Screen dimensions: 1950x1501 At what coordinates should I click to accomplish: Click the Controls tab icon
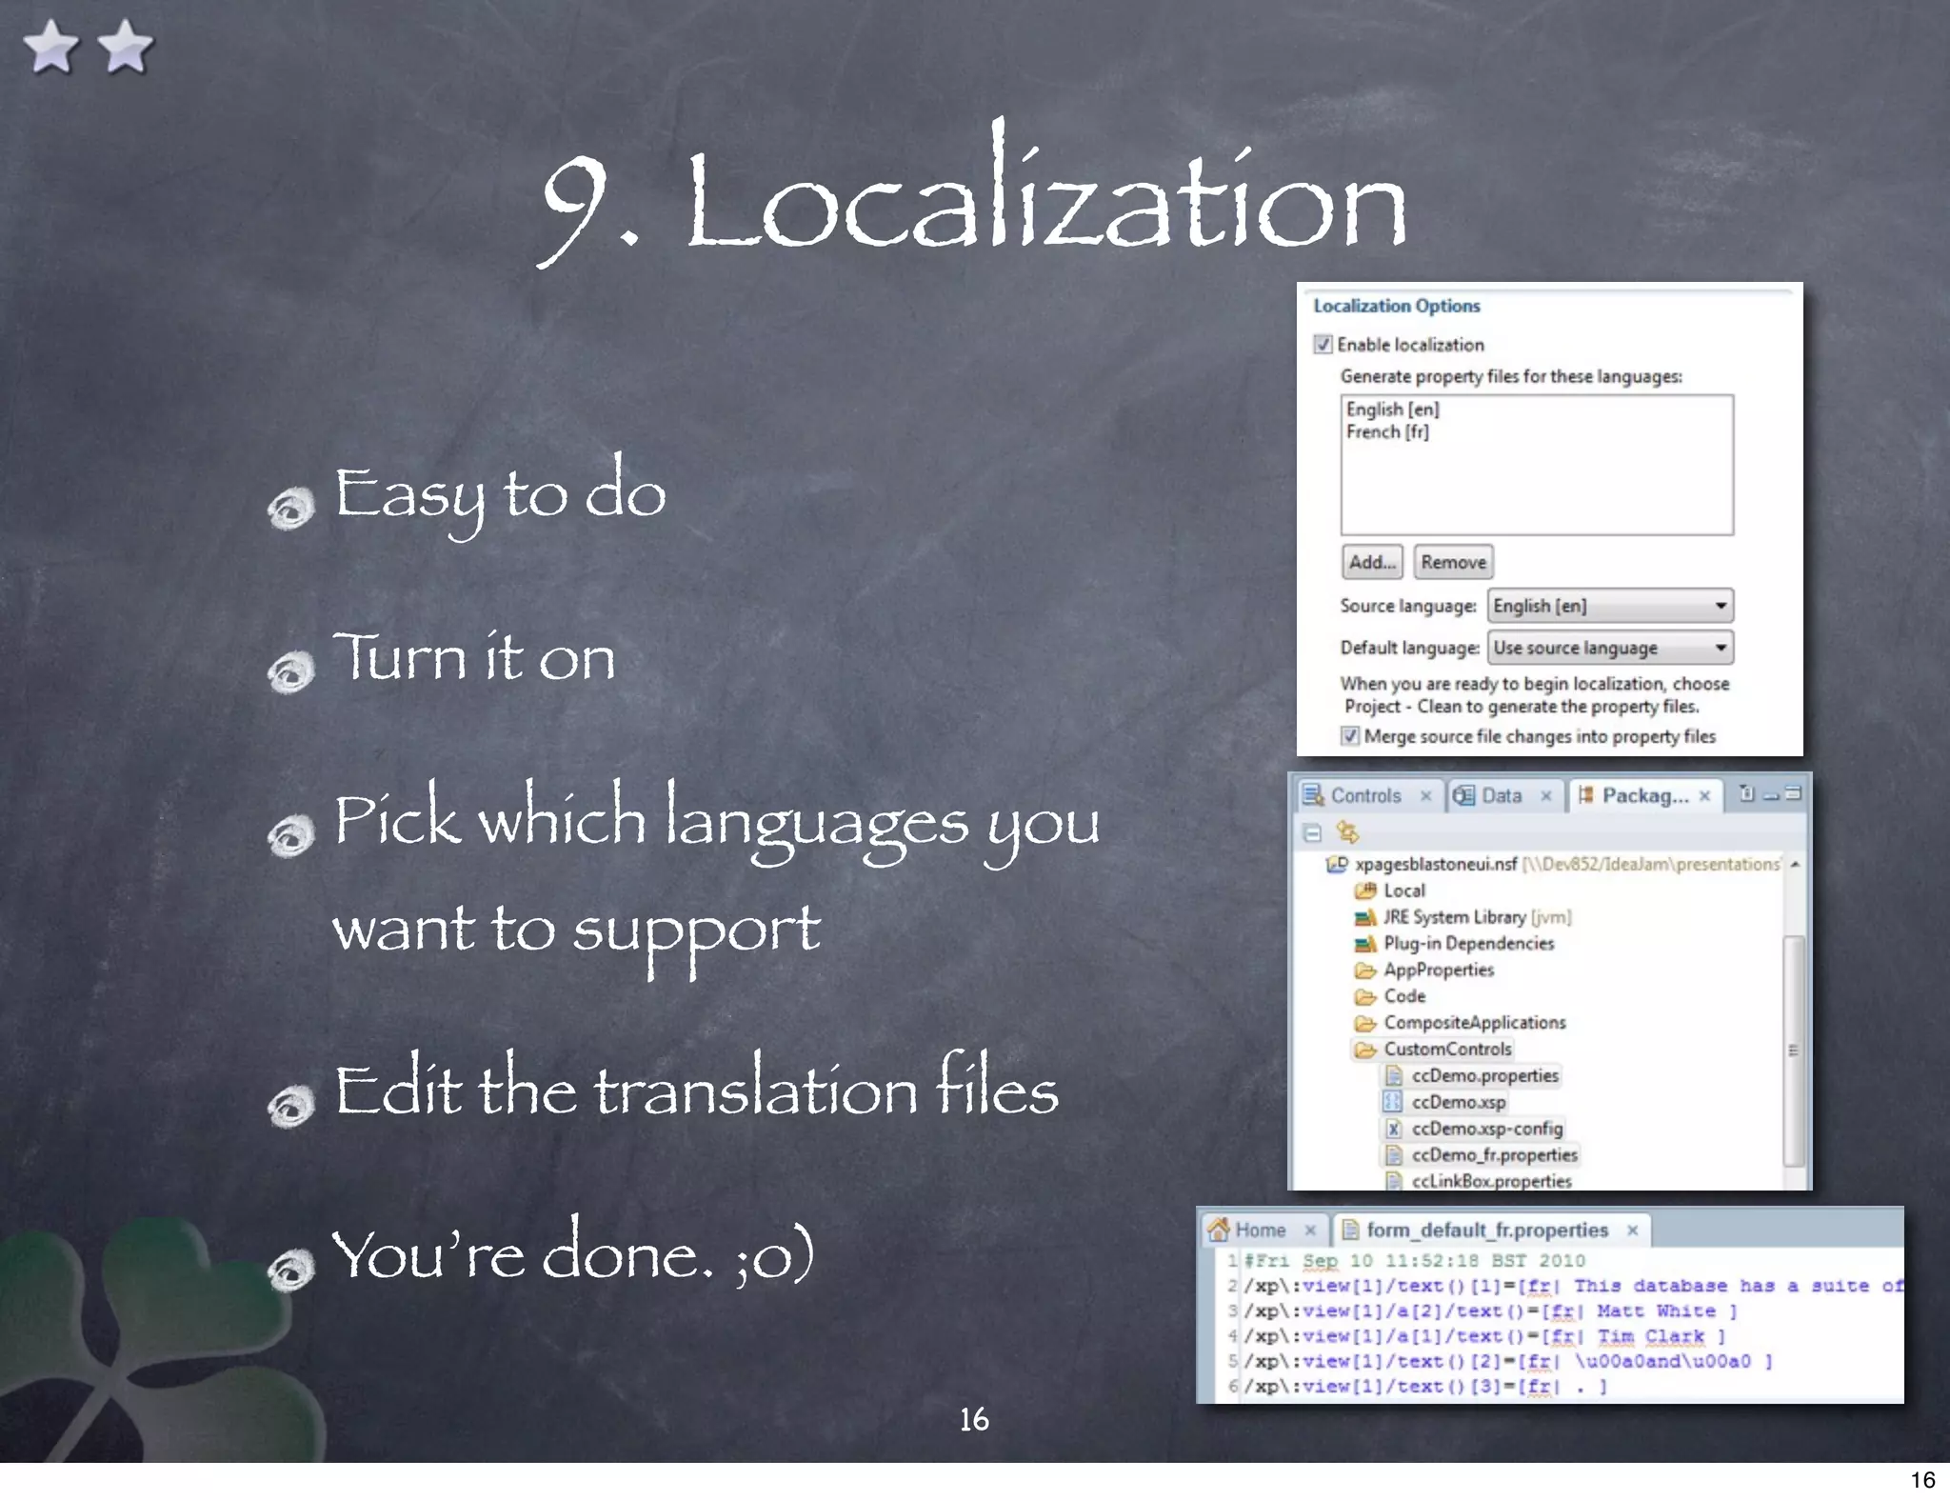tap(1314, 795)
